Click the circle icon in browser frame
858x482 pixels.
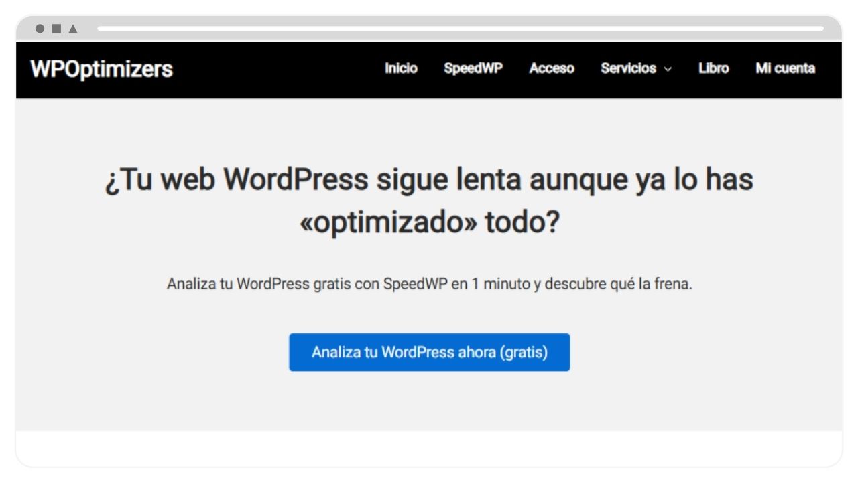[40, 29]
